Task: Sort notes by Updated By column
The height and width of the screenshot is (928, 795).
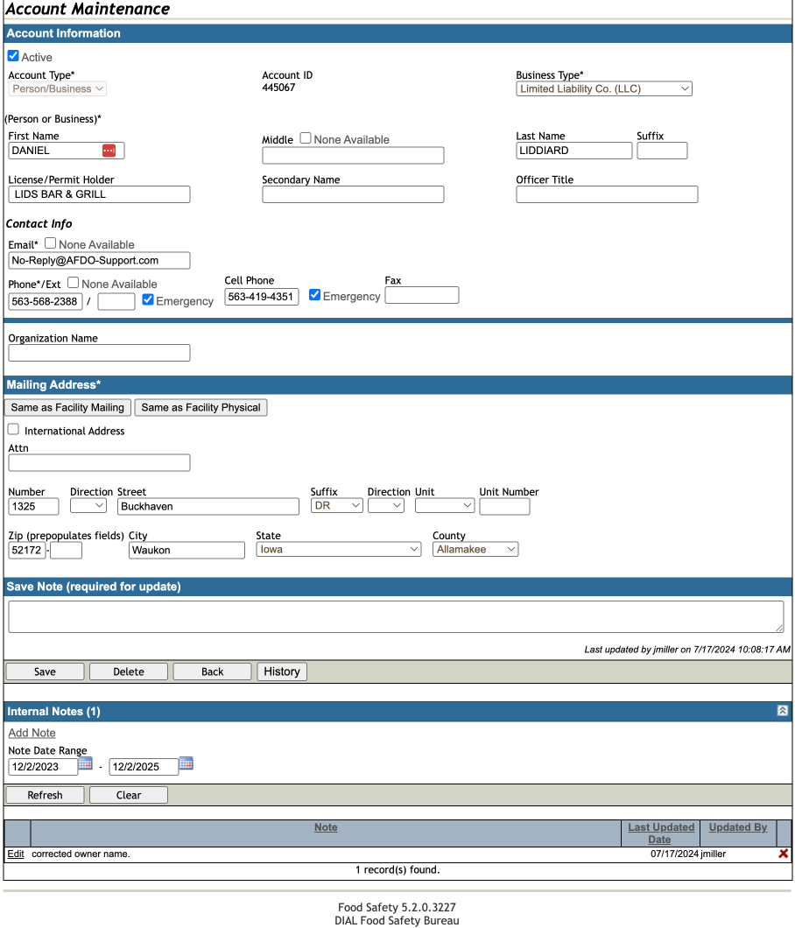Action: (737, 827)
